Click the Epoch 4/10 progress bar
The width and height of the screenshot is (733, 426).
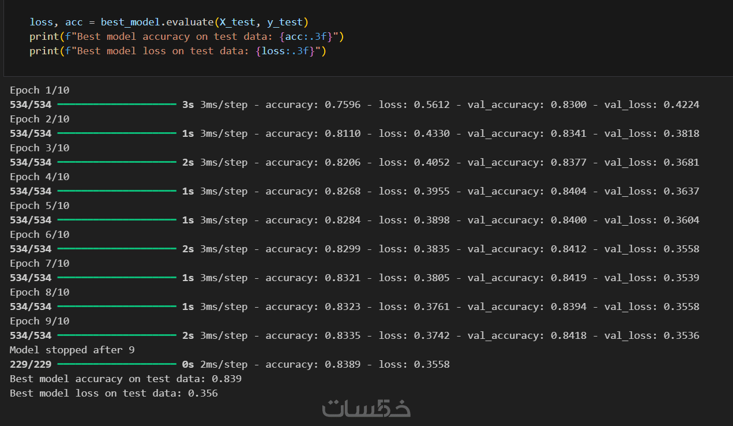[x=116, y=191]
